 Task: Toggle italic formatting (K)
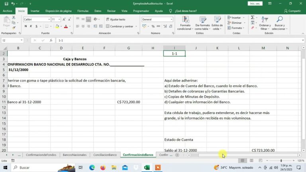point(31,26)
